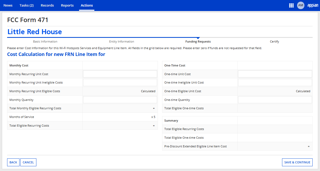
Task: Click the Monthly Quantity input box
Action: (120, 100)
